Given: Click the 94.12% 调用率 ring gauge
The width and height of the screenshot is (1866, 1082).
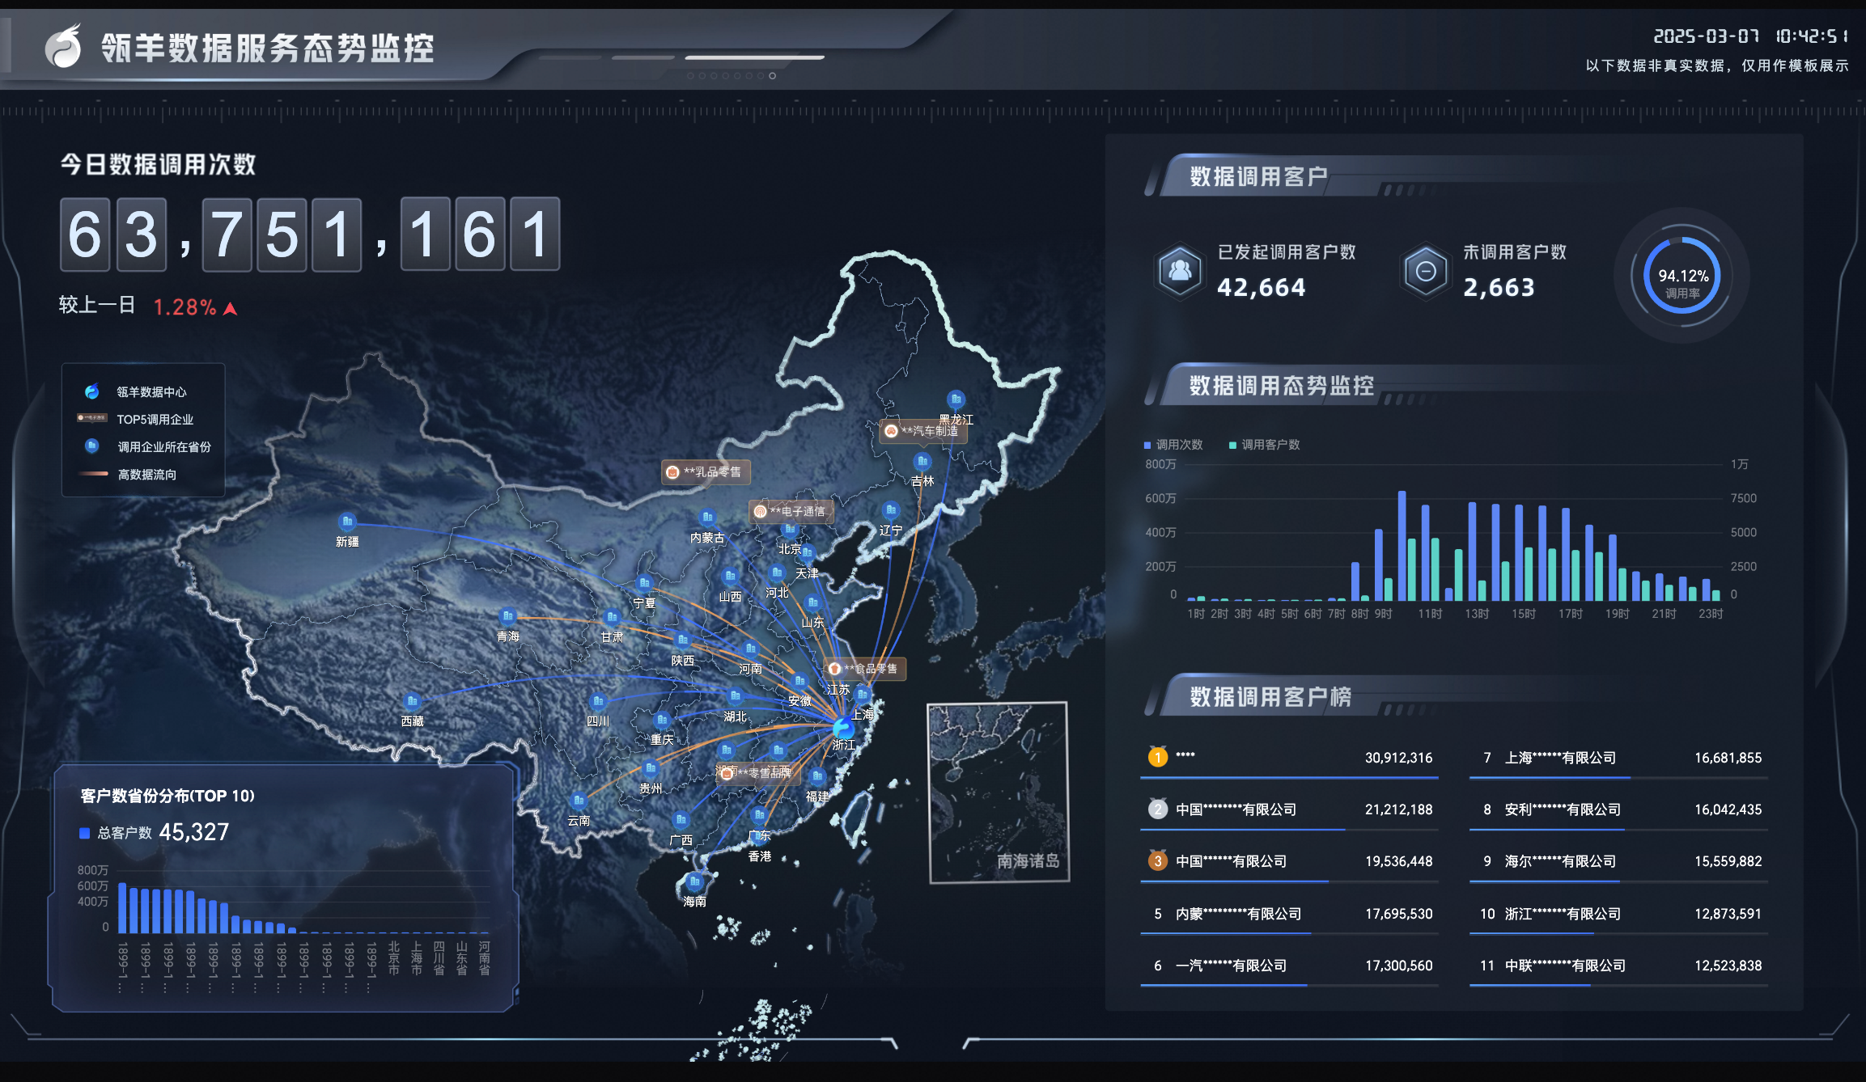Looking at the screenshot, I should pos(1682,276).
